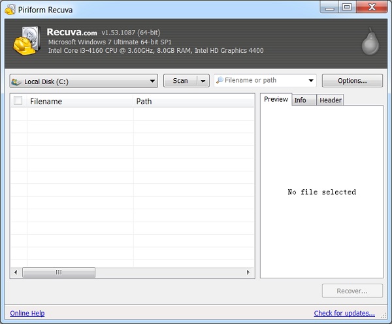The width and height of the screenshot is (392, 324).
Task: Click the magnifier icon in search box
Action: point(220,80)
